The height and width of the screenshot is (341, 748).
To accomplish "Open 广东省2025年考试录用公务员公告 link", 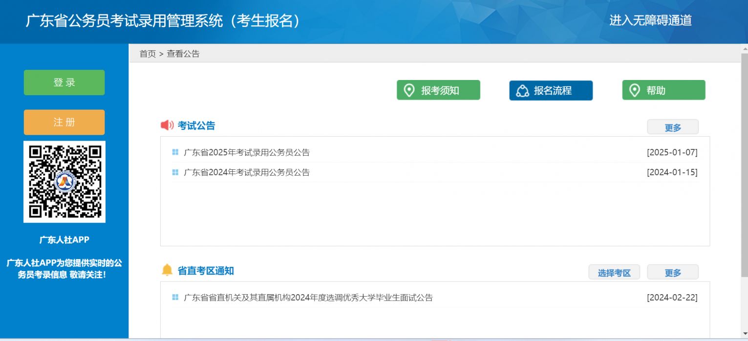I will [x=247, y=152].
